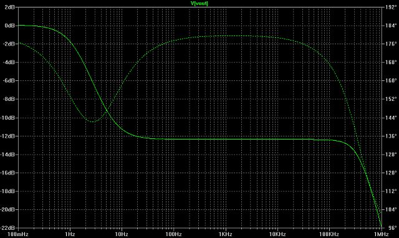Screen dimensions: 399x238
Task: Click the 192° phase axis label
Action: pos(391,7)
